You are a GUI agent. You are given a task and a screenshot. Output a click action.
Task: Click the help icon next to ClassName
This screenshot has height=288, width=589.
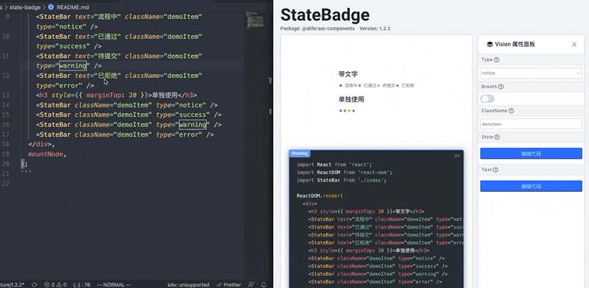click(x=511, y=111)
